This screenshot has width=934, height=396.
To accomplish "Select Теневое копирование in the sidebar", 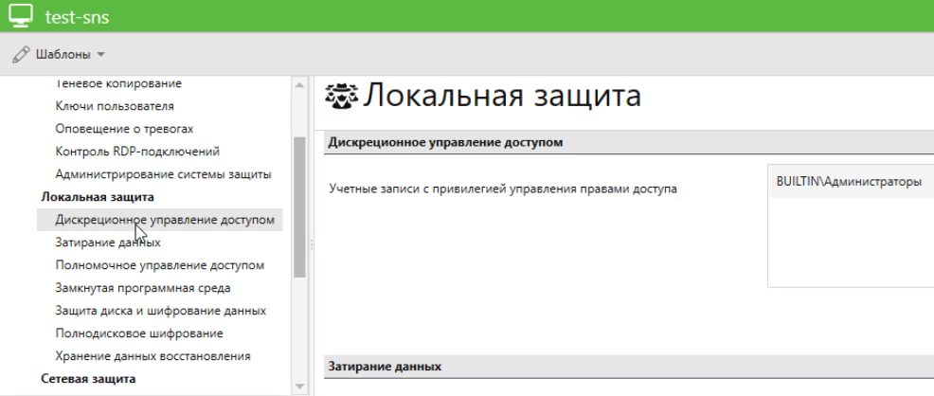I will coord(118,84).
